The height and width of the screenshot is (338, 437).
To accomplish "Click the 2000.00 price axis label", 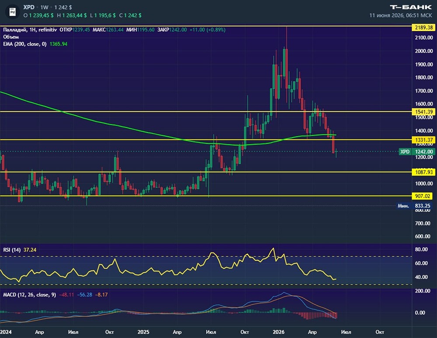I will coord(424,51).
